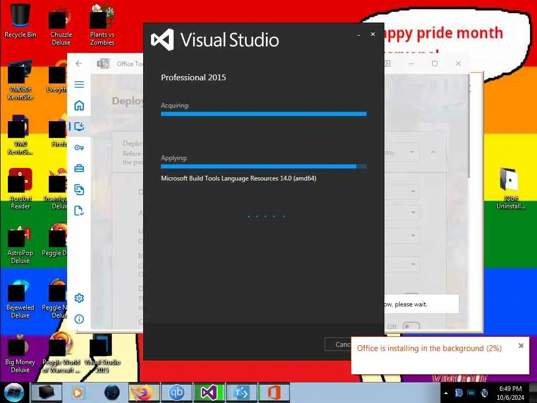Select Office Tool deploy sidebar icon
Viewport: 537px width, 403px height.
pyautogui.click(x=79, y=126)
